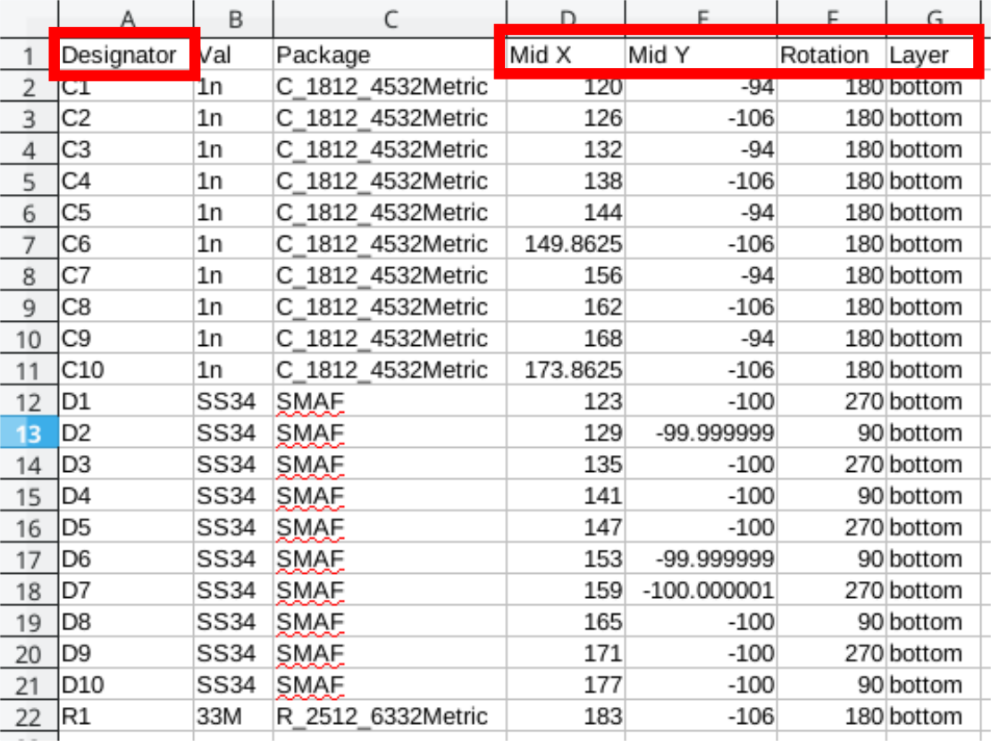Click the cell with value -100.000001
Image resolution: width=991 pixels, height=741 pixels.
pyautogui.click(x=701, y=591)
